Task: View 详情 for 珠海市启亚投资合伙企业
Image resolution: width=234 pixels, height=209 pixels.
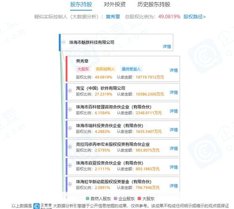Action: (x=174, y=167)
